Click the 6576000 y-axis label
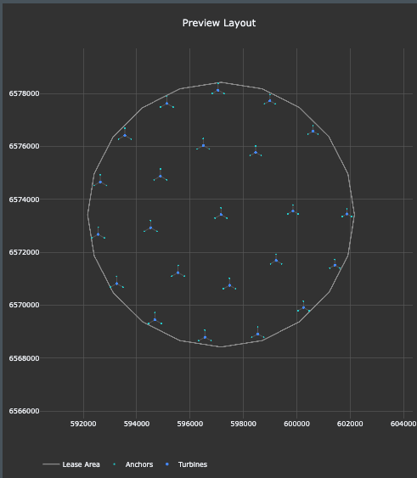The width and height of the screenshot is (417, 478). tap(24, 146)
